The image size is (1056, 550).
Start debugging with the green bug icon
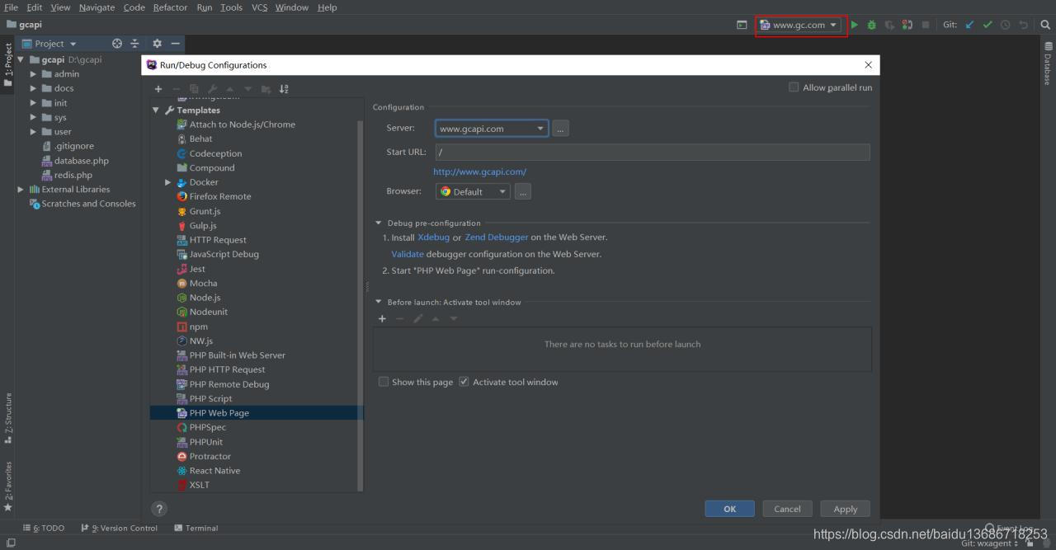tap(871, 25)
